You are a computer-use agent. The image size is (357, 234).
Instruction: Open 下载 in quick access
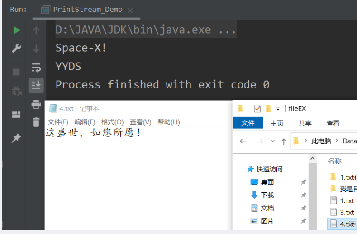[x=267, y=195]
